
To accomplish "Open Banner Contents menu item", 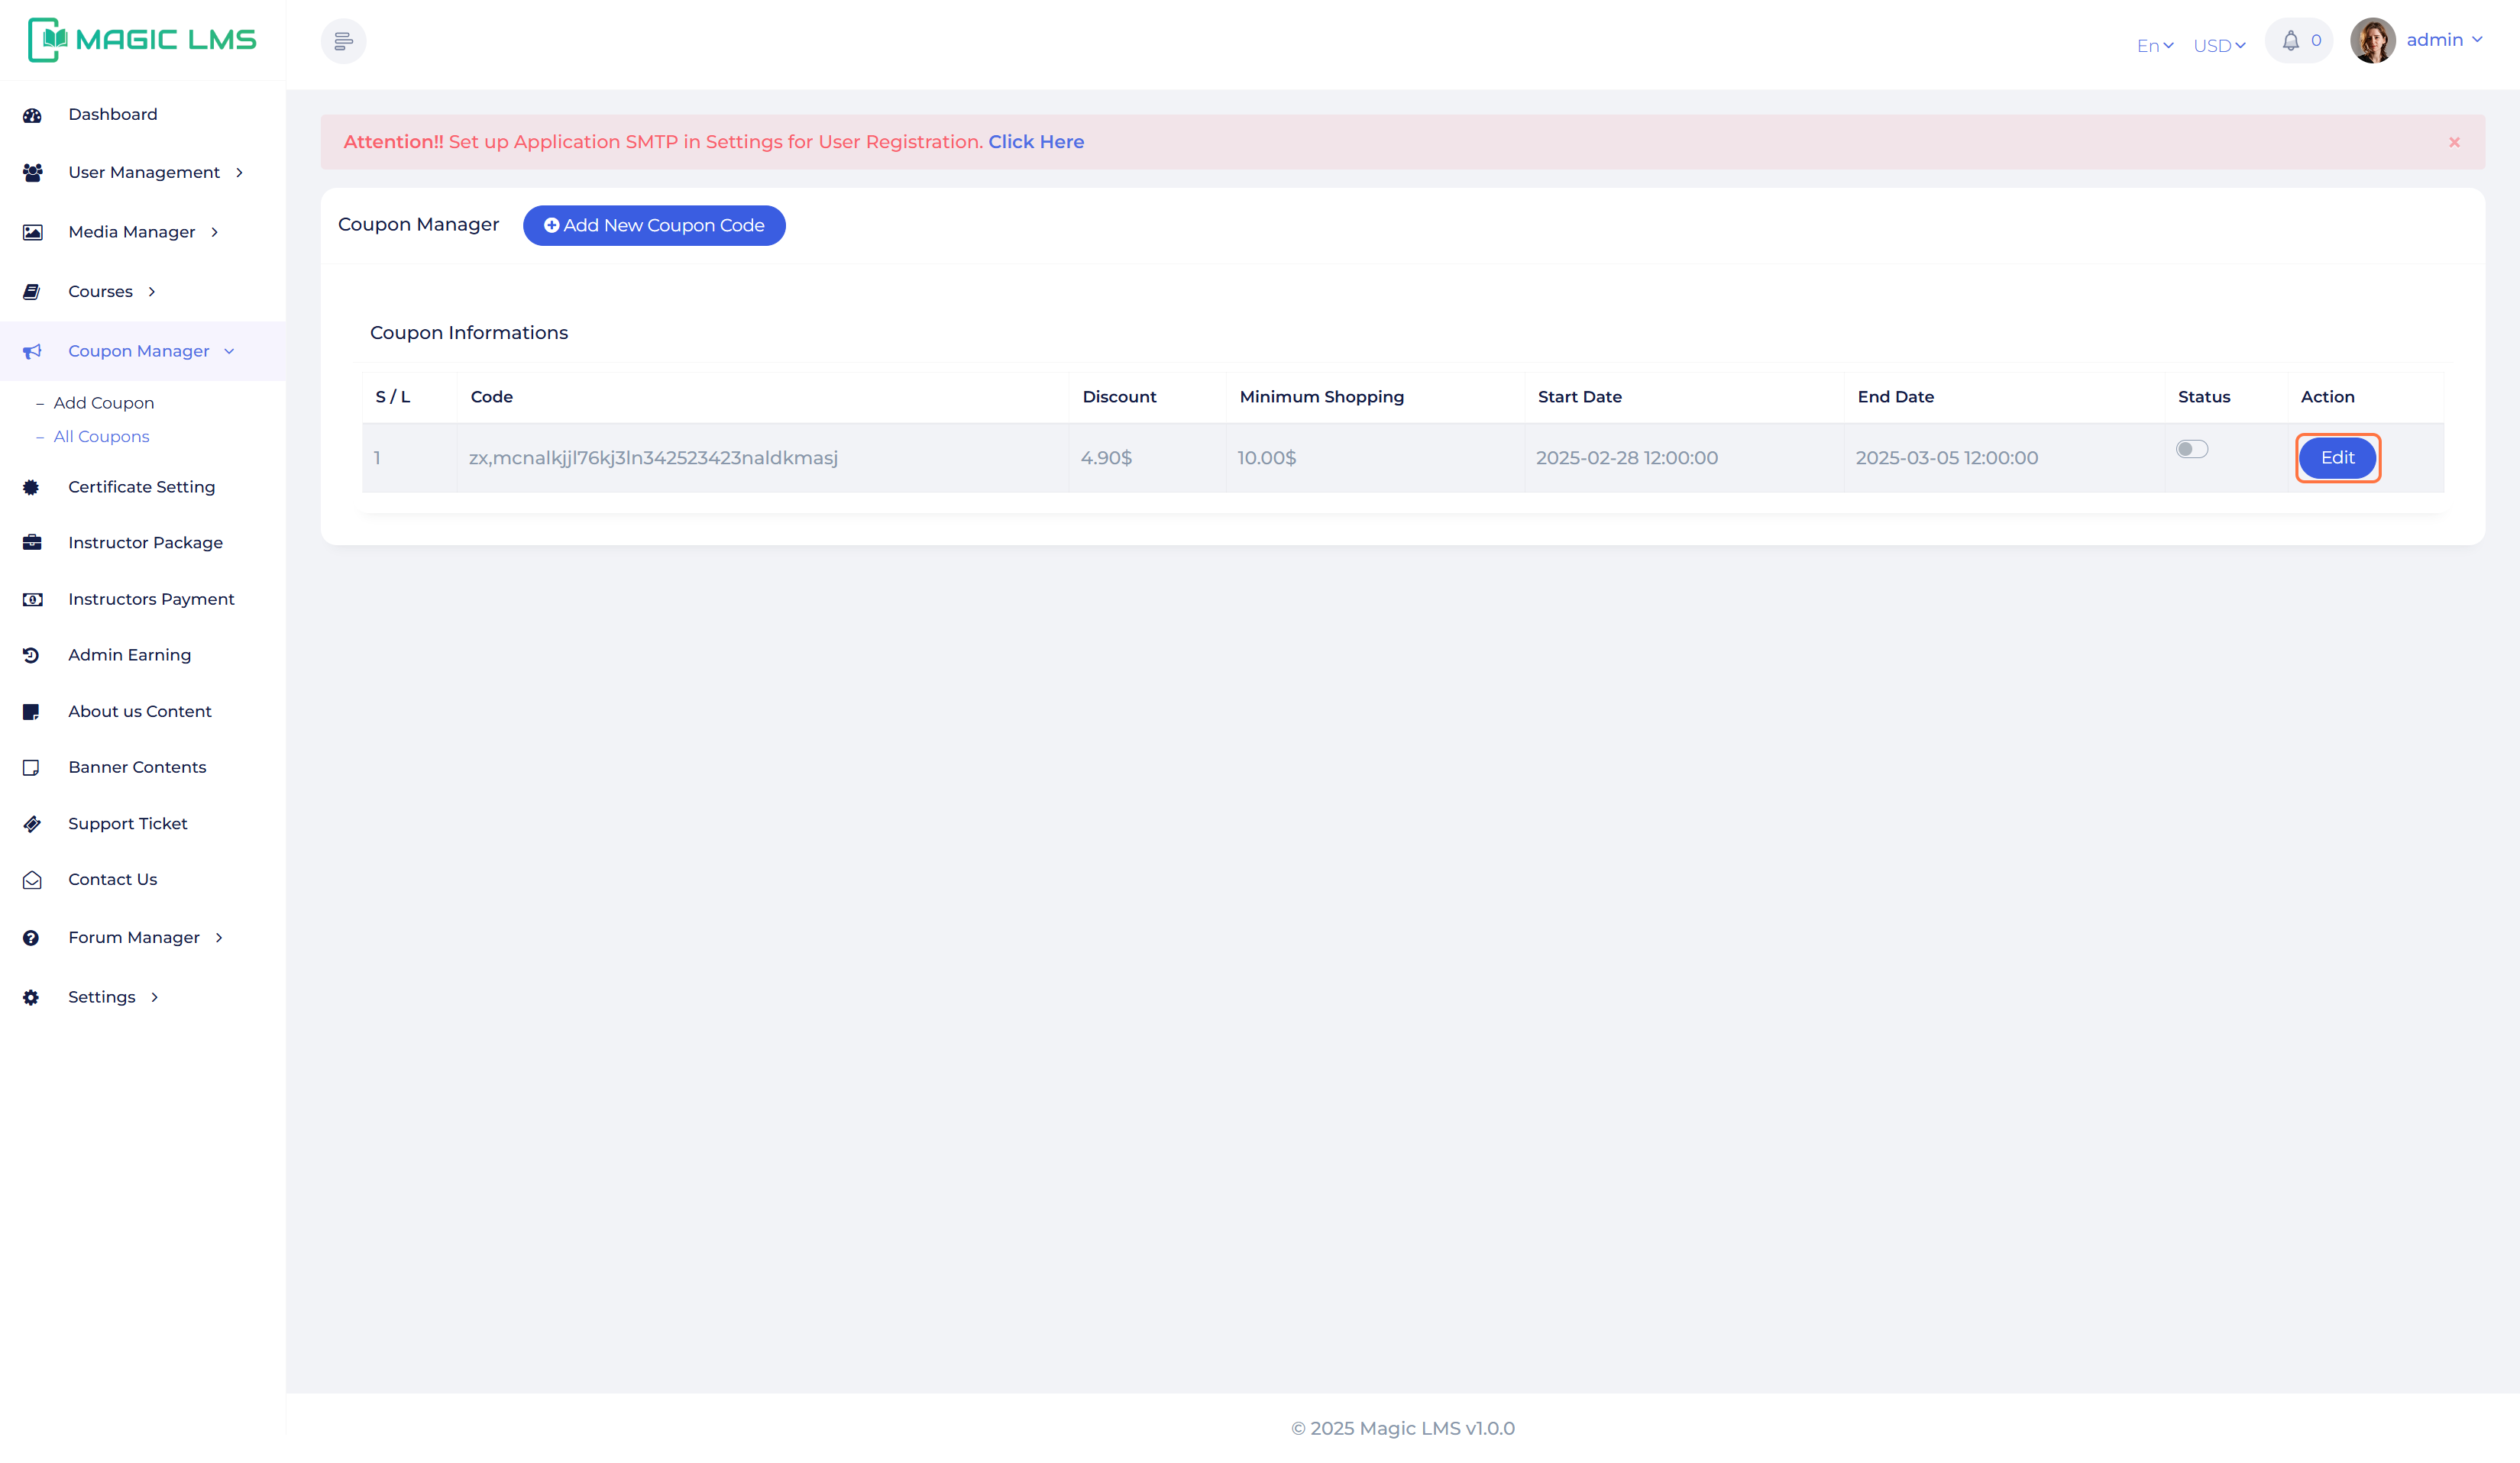I will (x=137, y=767).
